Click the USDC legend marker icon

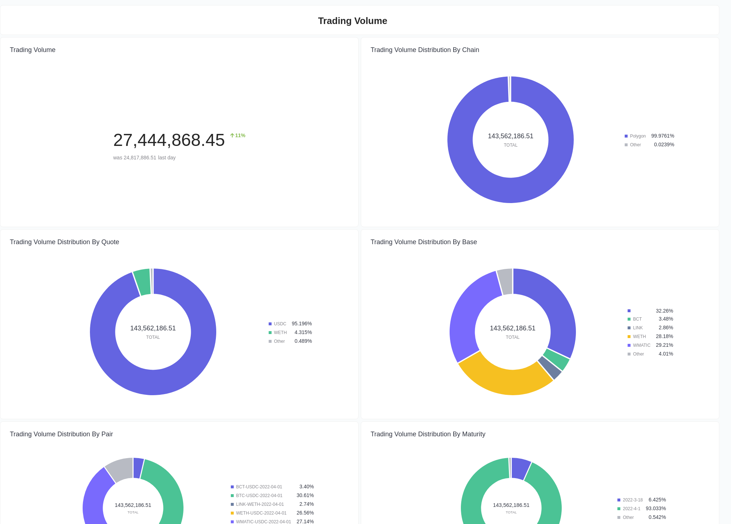[270, 323]
